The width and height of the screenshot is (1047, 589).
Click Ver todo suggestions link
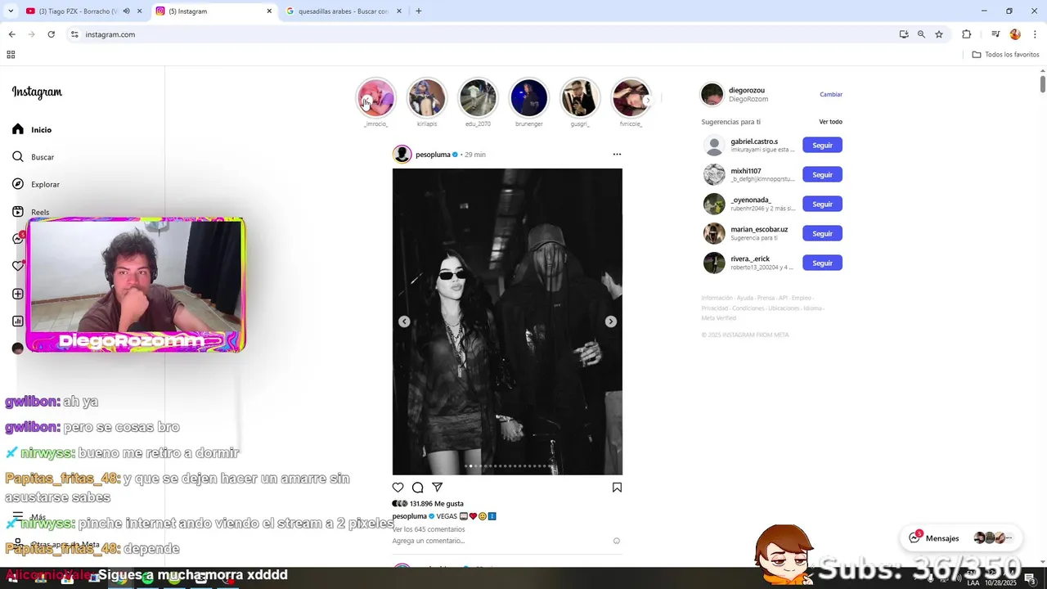coord(830,122)
